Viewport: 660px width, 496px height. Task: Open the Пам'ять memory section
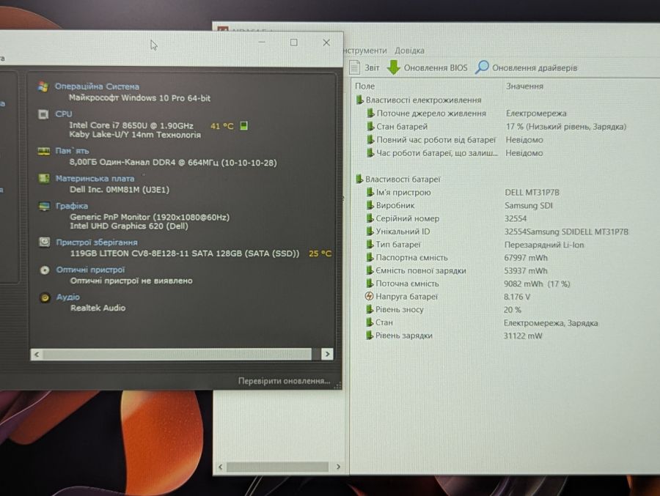pos(72,151)
